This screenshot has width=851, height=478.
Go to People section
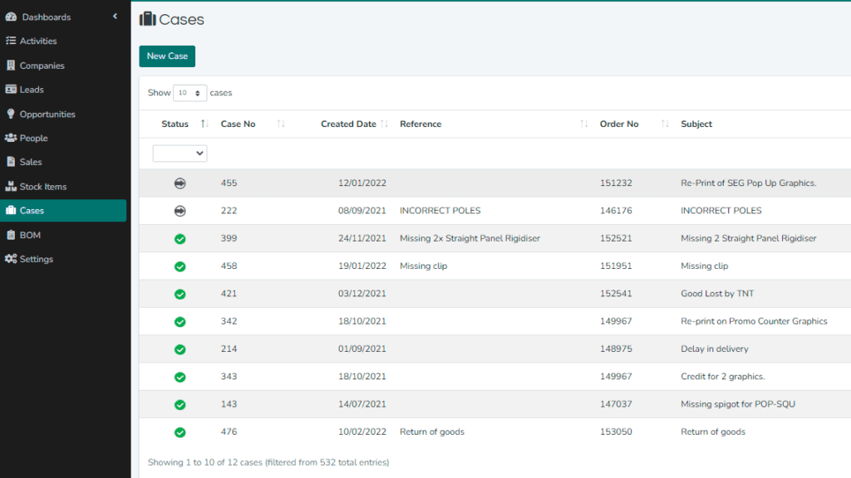pyautogui.click(x=63, y=138)
